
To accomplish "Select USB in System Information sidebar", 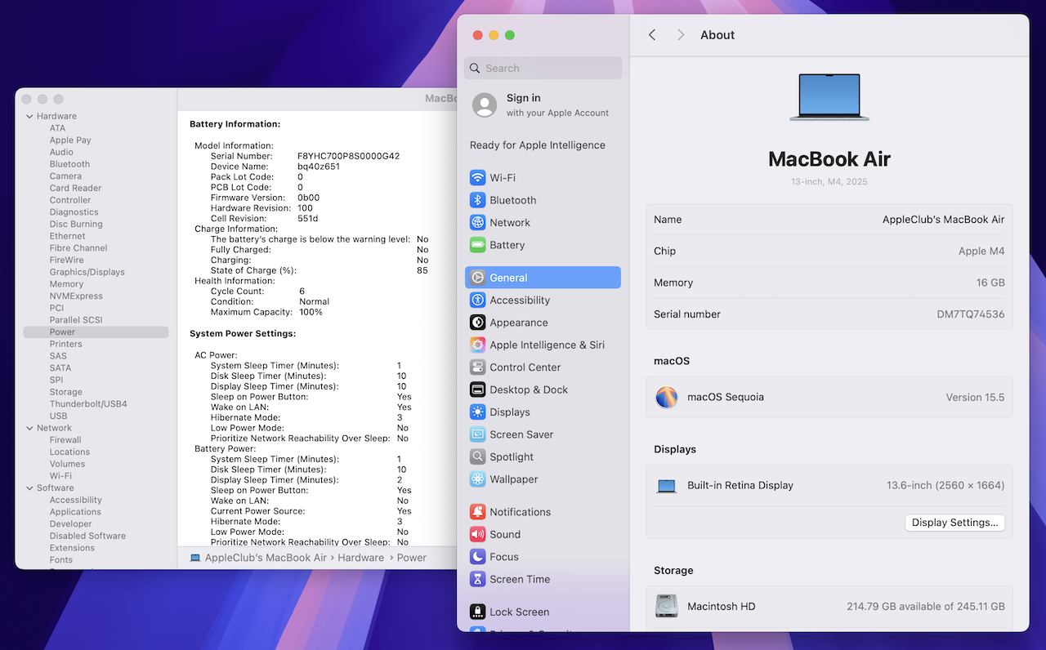I will [x=58, y=416].
